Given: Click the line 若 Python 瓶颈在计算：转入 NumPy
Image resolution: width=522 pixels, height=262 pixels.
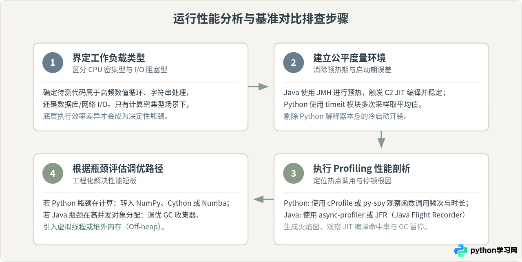Looking at the screenshot, I should pyautogui.click(x=137, y=203).
